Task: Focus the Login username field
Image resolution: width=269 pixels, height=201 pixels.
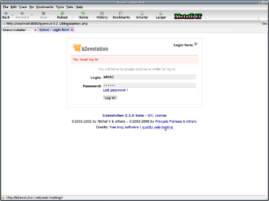Action: [149, 77]
